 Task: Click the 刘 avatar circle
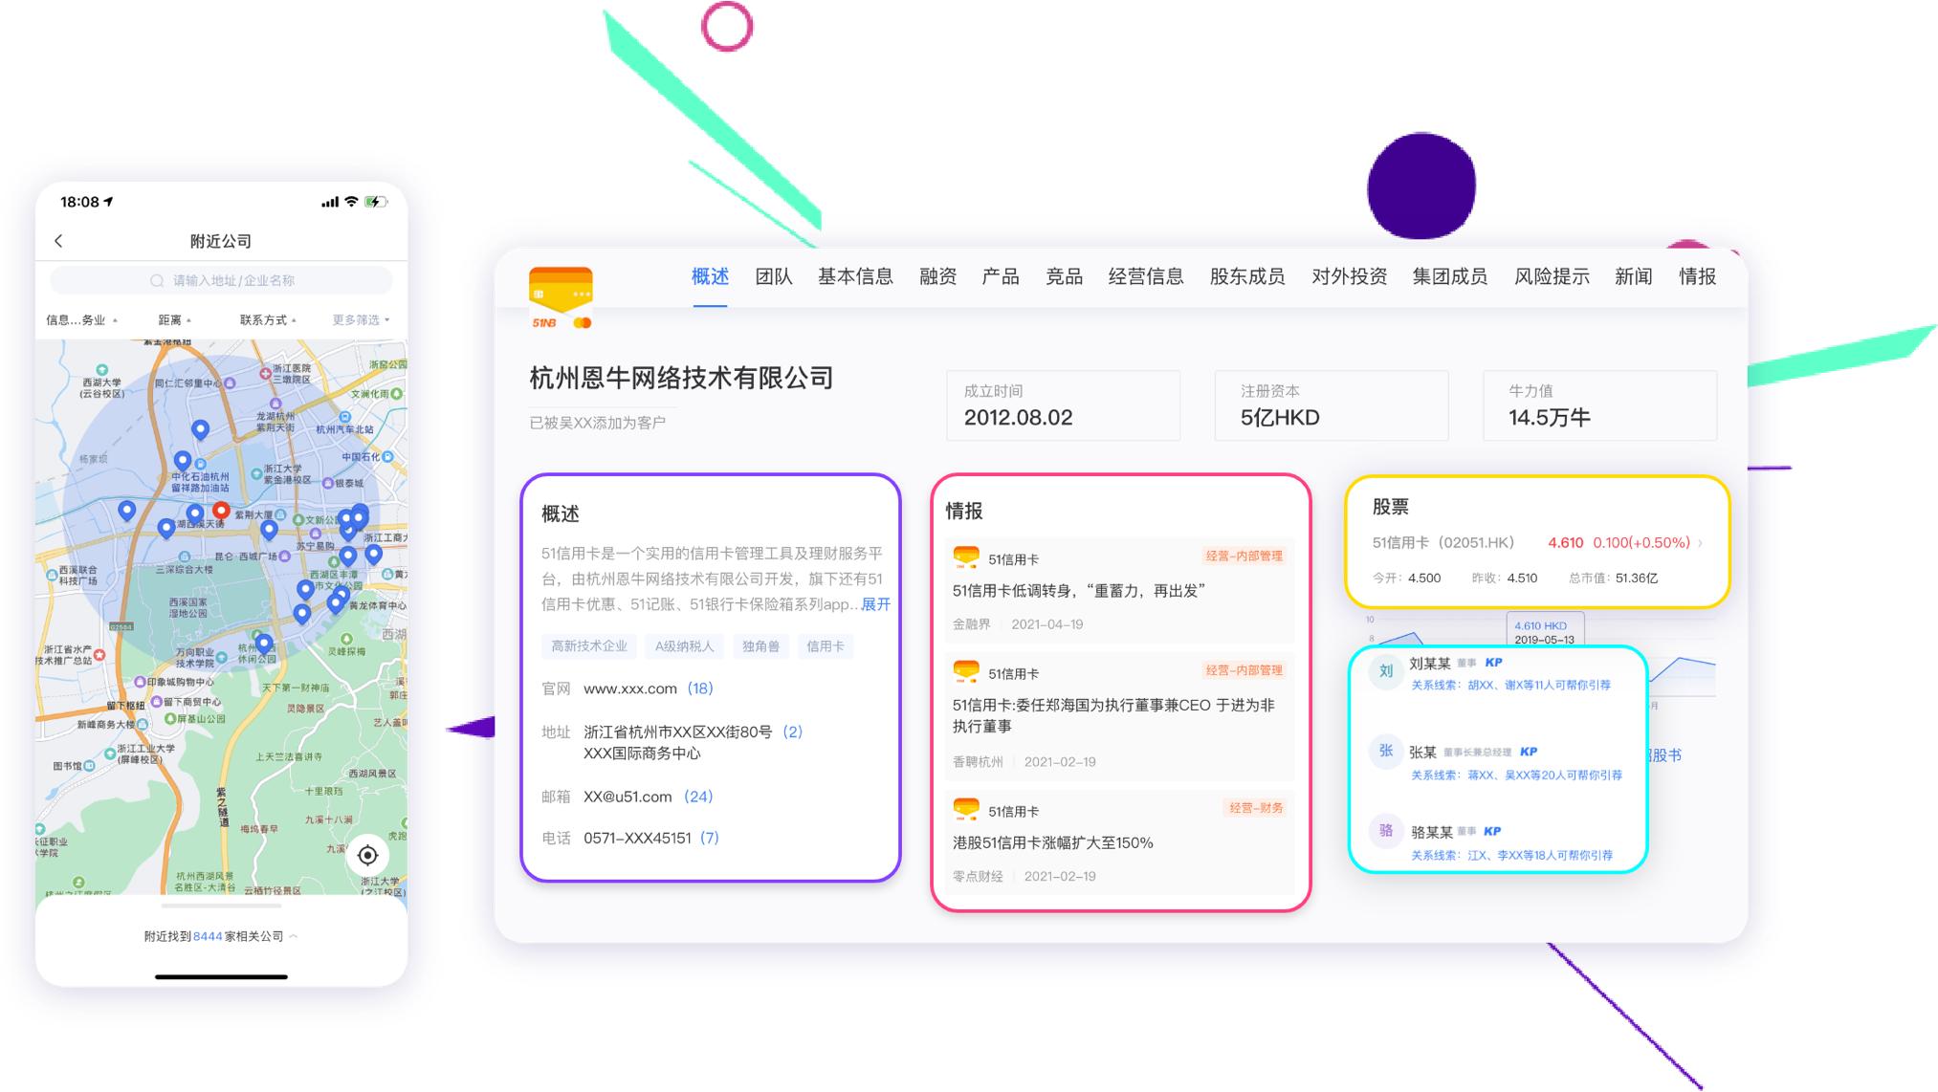(1386, 671)
